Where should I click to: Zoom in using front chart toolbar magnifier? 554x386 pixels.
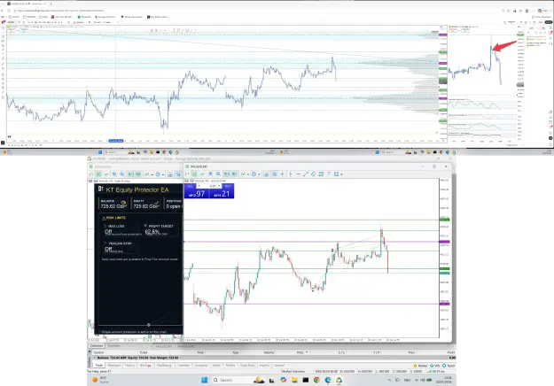211,174
